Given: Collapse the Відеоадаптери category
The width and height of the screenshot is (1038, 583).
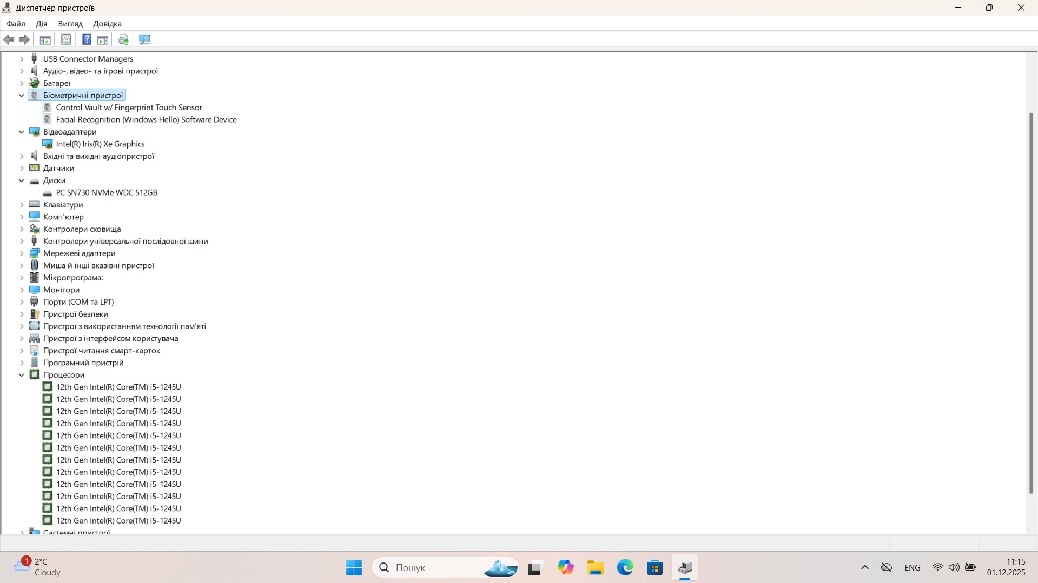Looking at the screenshot, I should pos(22,132).
